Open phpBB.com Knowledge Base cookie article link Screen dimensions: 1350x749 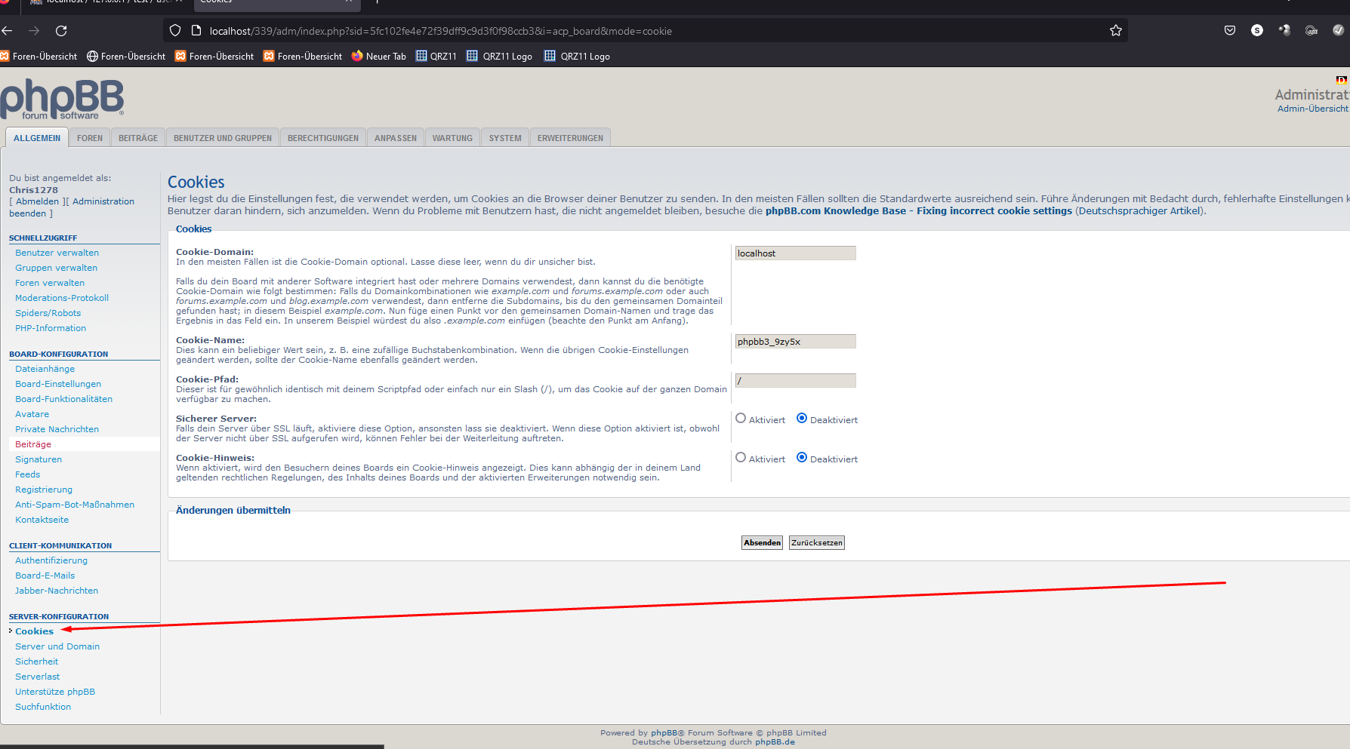(x=918, y=211)
